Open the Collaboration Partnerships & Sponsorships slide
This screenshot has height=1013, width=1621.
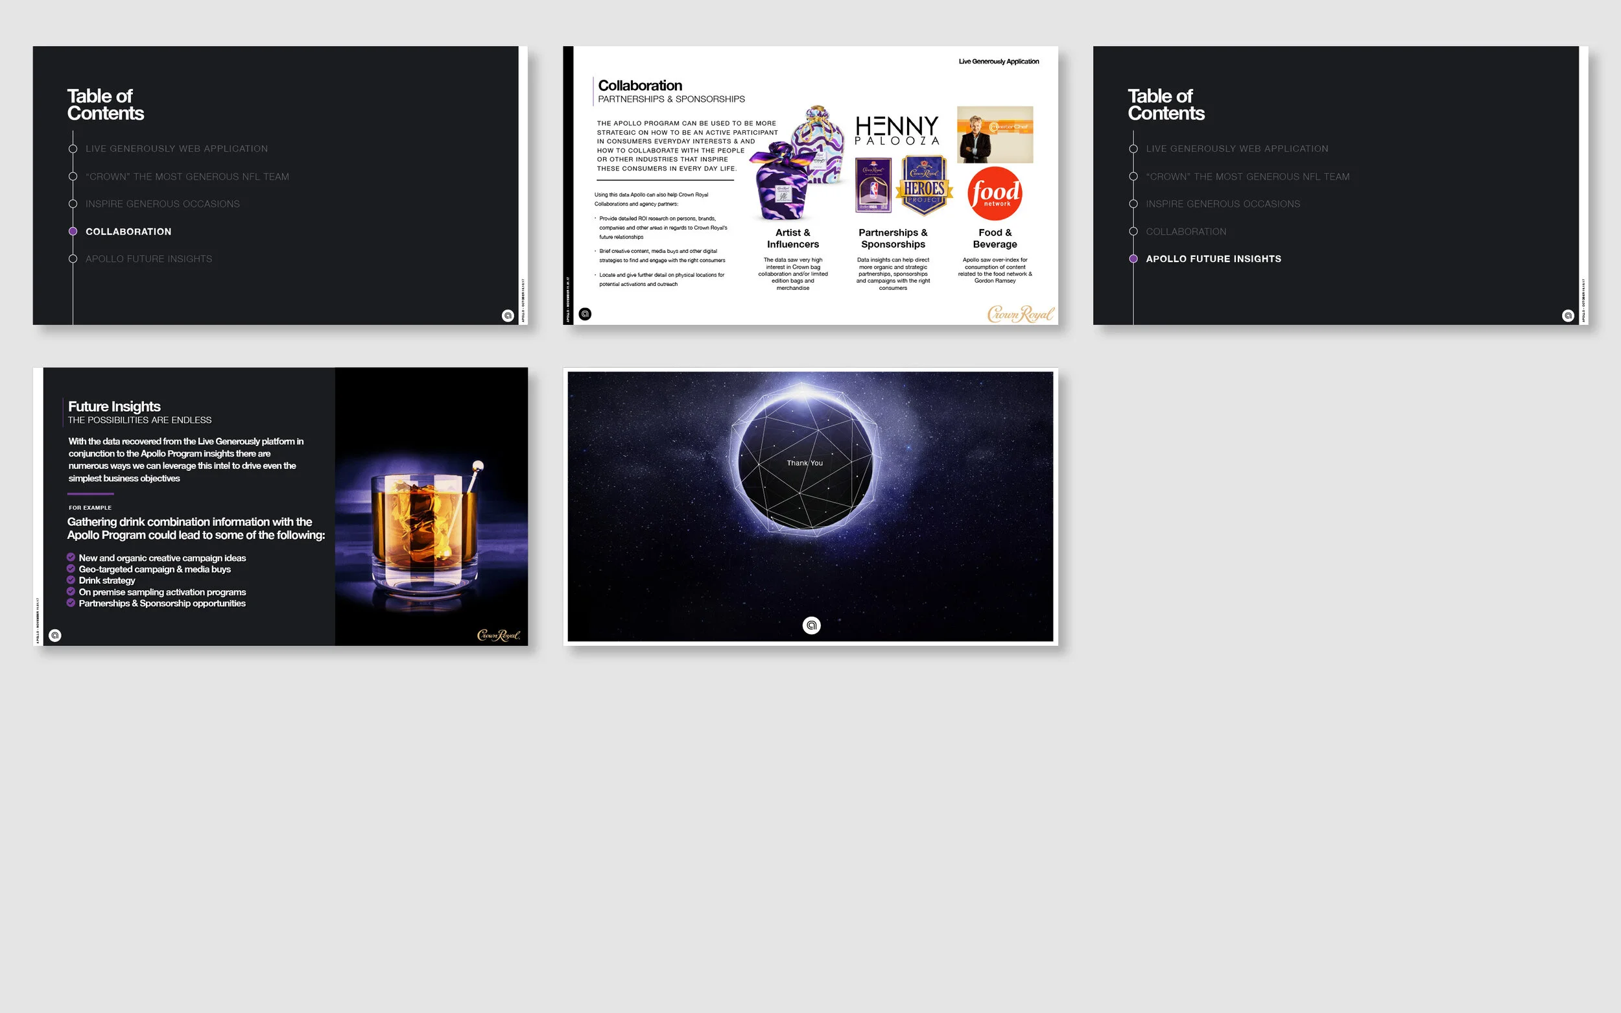810,185
